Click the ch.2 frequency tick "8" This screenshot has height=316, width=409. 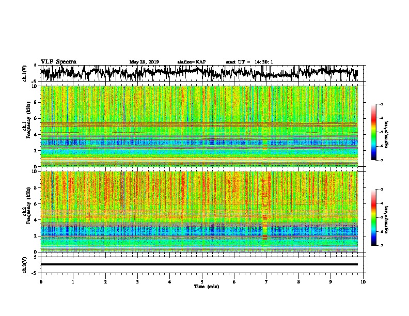coord(36,188)
